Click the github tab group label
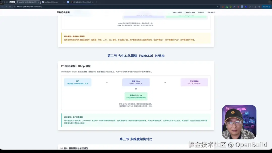 click(12, 2)
